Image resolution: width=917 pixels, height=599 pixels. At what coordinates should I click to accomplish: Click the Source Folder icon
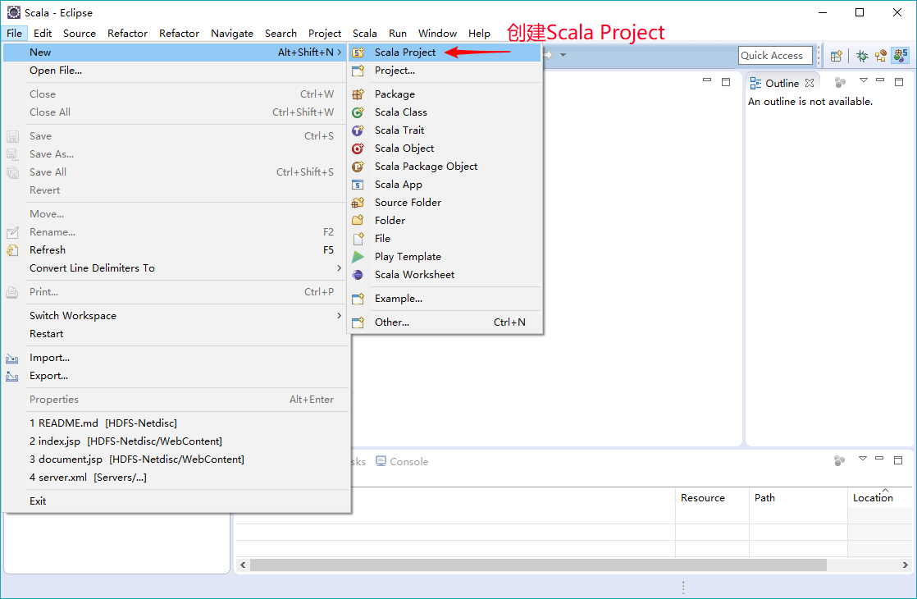coord(358,203)
